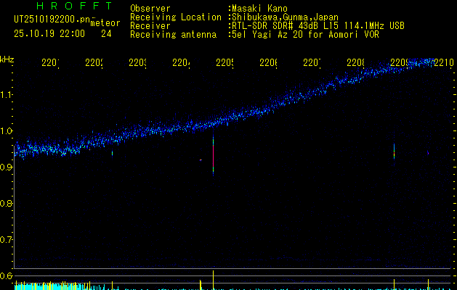Click the 0.7 kHz frequency tick label
The width and height of the screenshot is (457, 290).
point(7,240)
